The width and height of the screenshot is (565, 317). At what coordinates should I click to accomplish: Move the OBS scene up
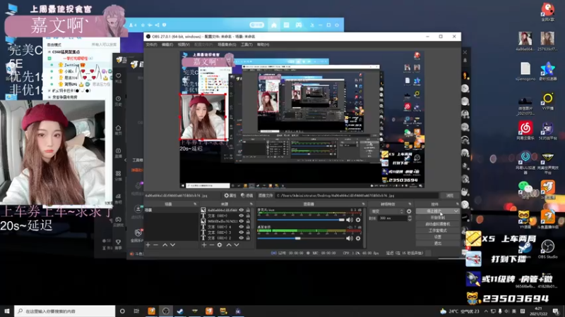[x=165, y=244]
